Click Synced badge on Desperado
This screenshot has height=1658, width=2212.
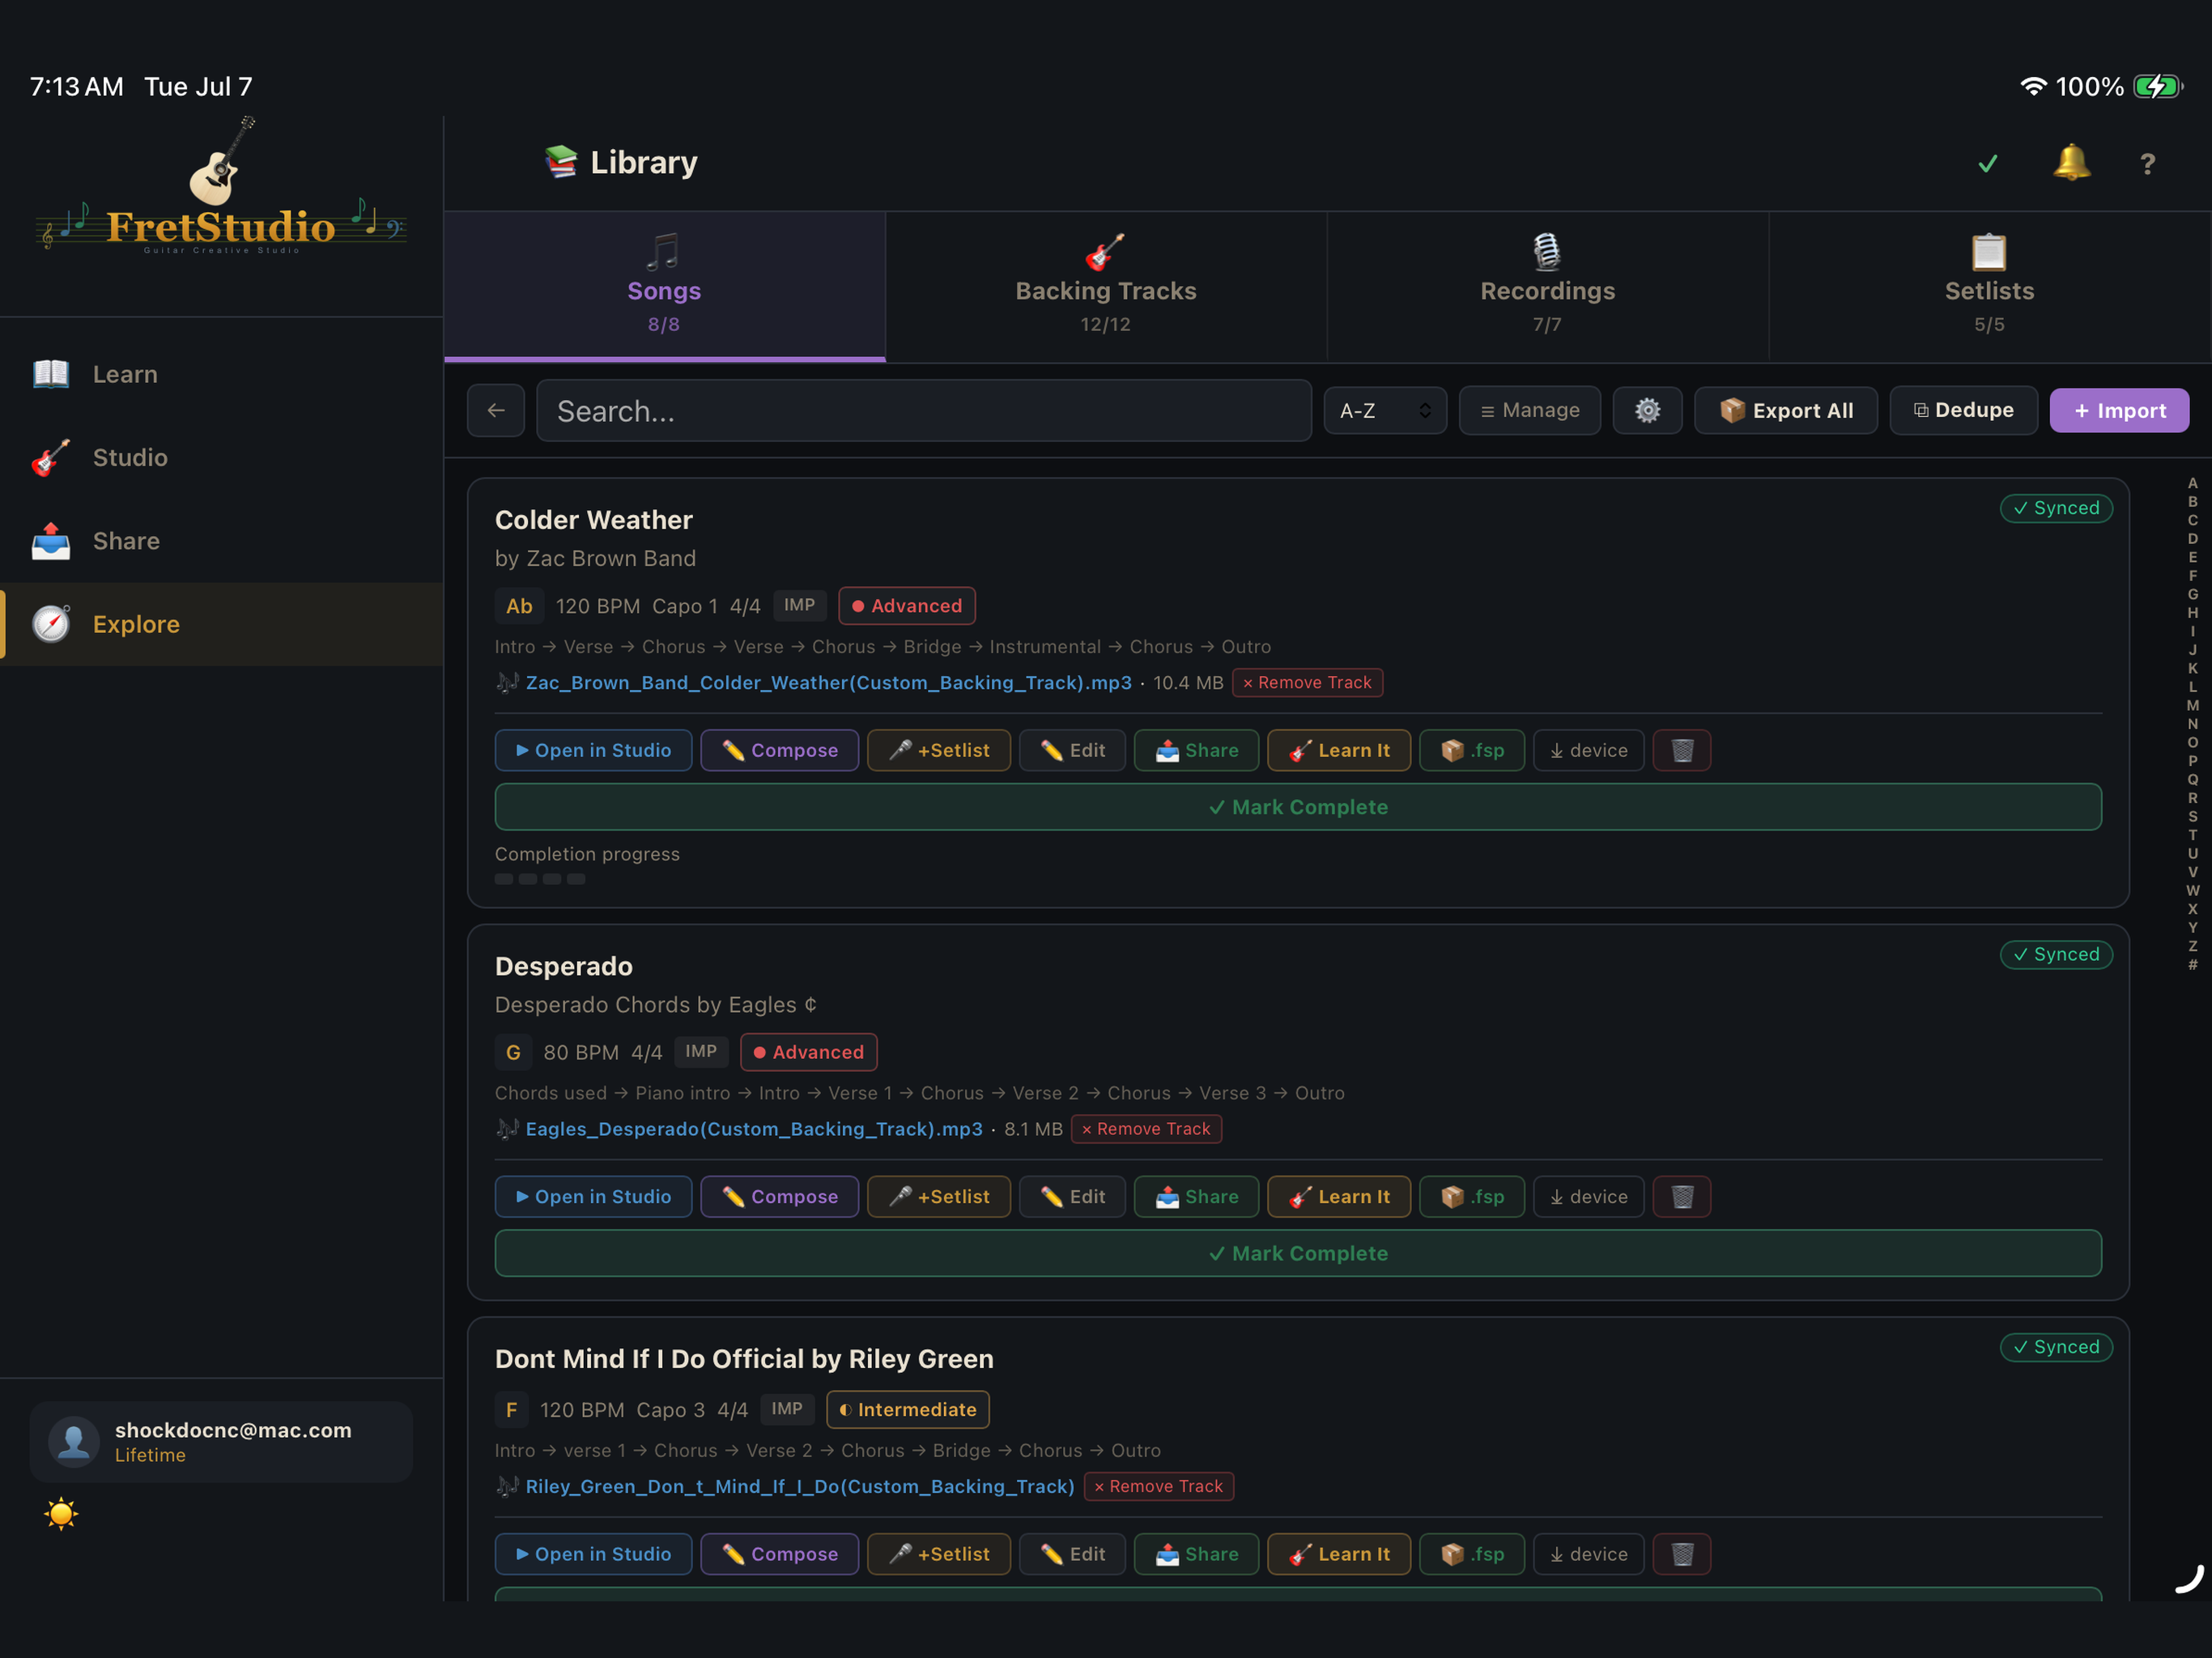(2056, 954)
